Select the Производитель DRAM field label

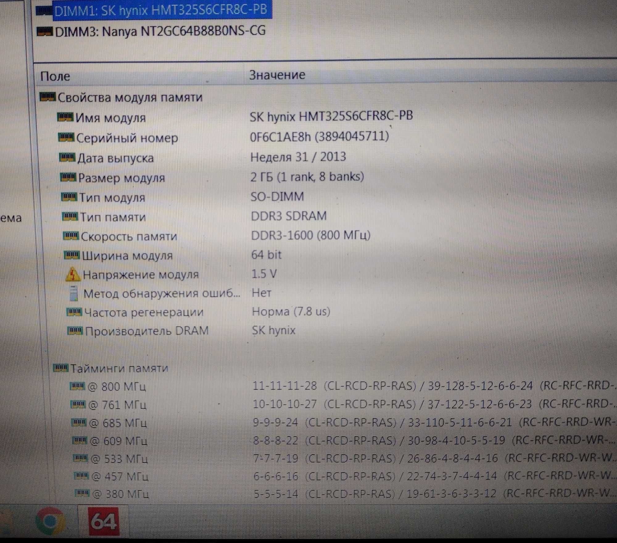[x=147, y=331]
